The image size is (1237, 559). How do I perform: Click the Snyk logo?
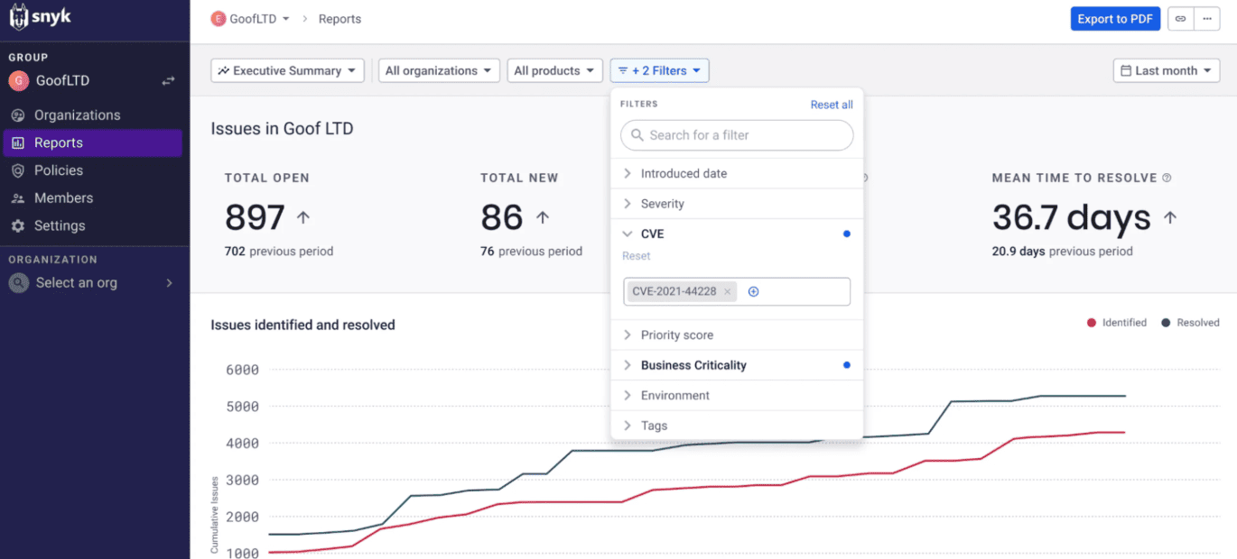[40, 17]
